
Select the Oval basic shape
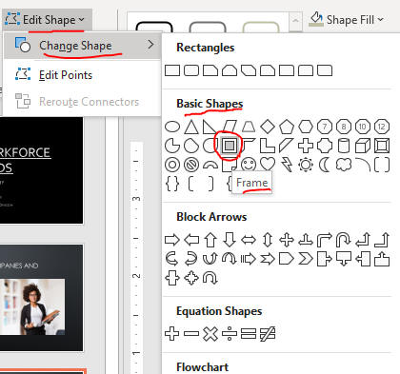coord(172,127)
